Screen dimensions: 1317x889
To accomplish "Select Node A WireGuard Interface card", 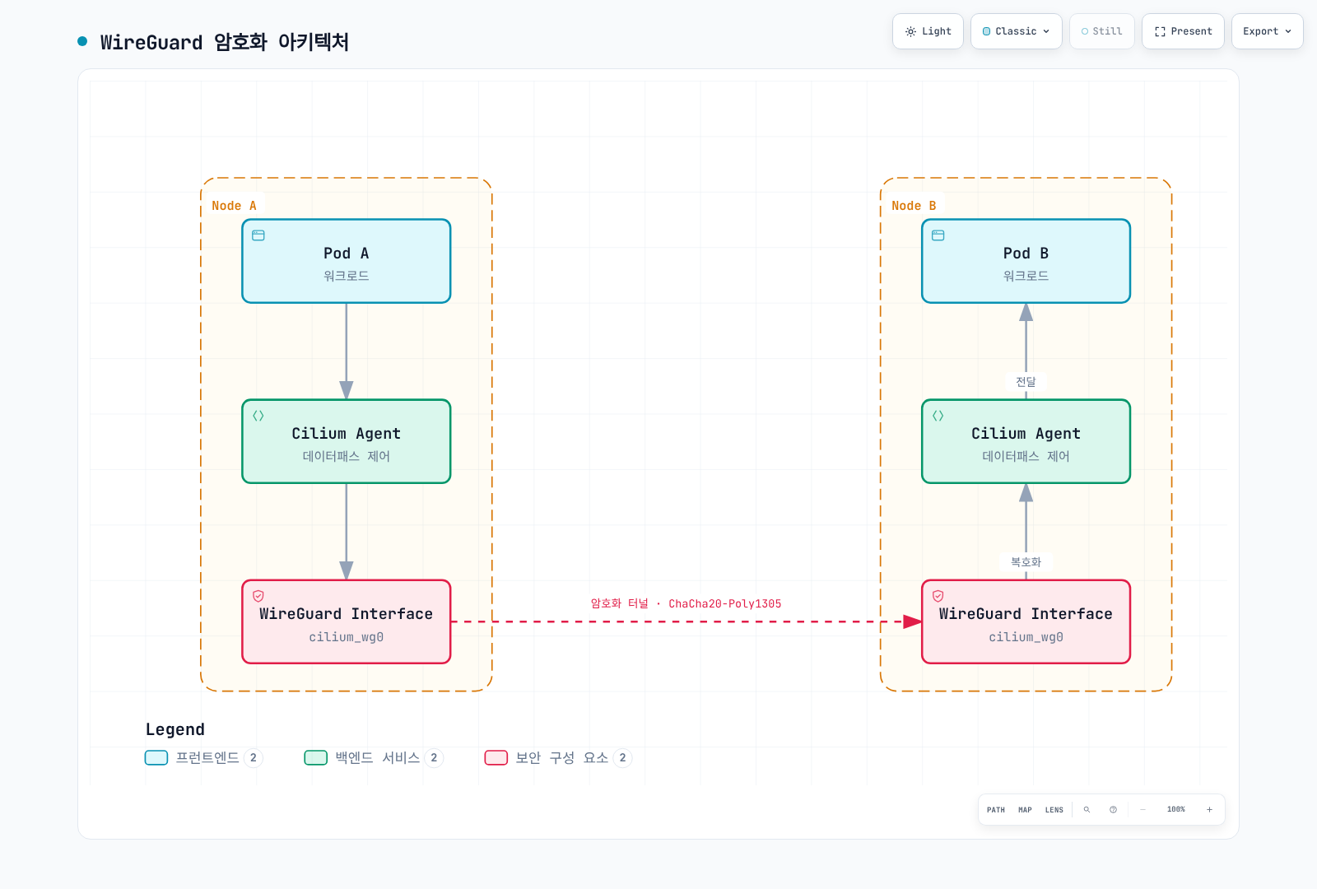I will point(347,621).
